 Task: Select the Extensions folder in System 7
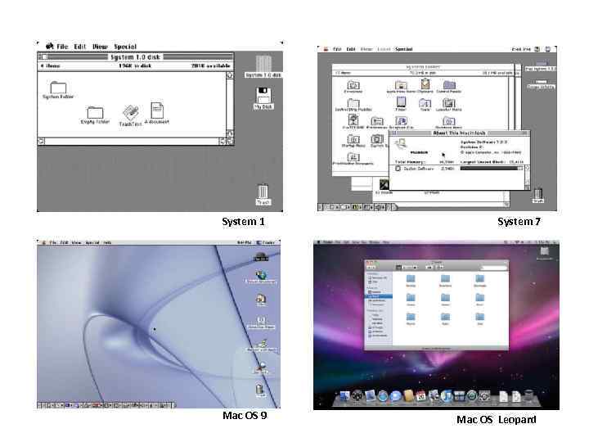[353, 85]
